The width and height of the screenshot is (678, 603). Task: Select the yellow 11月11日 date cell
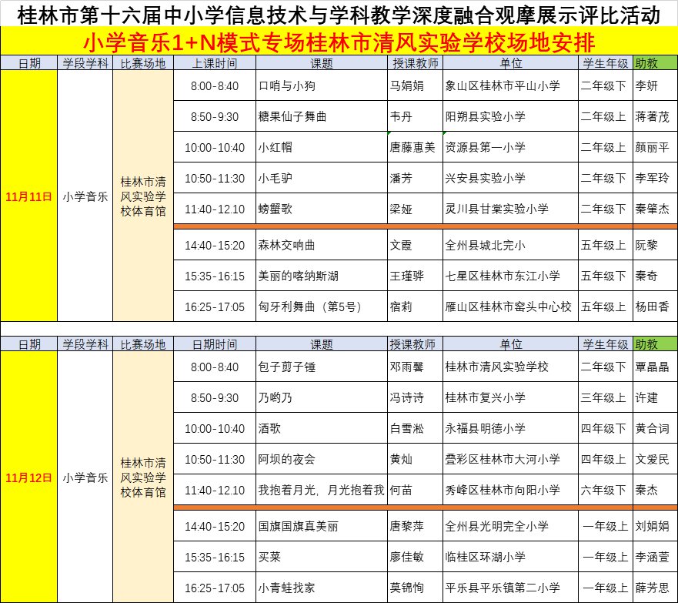[29, 196]
